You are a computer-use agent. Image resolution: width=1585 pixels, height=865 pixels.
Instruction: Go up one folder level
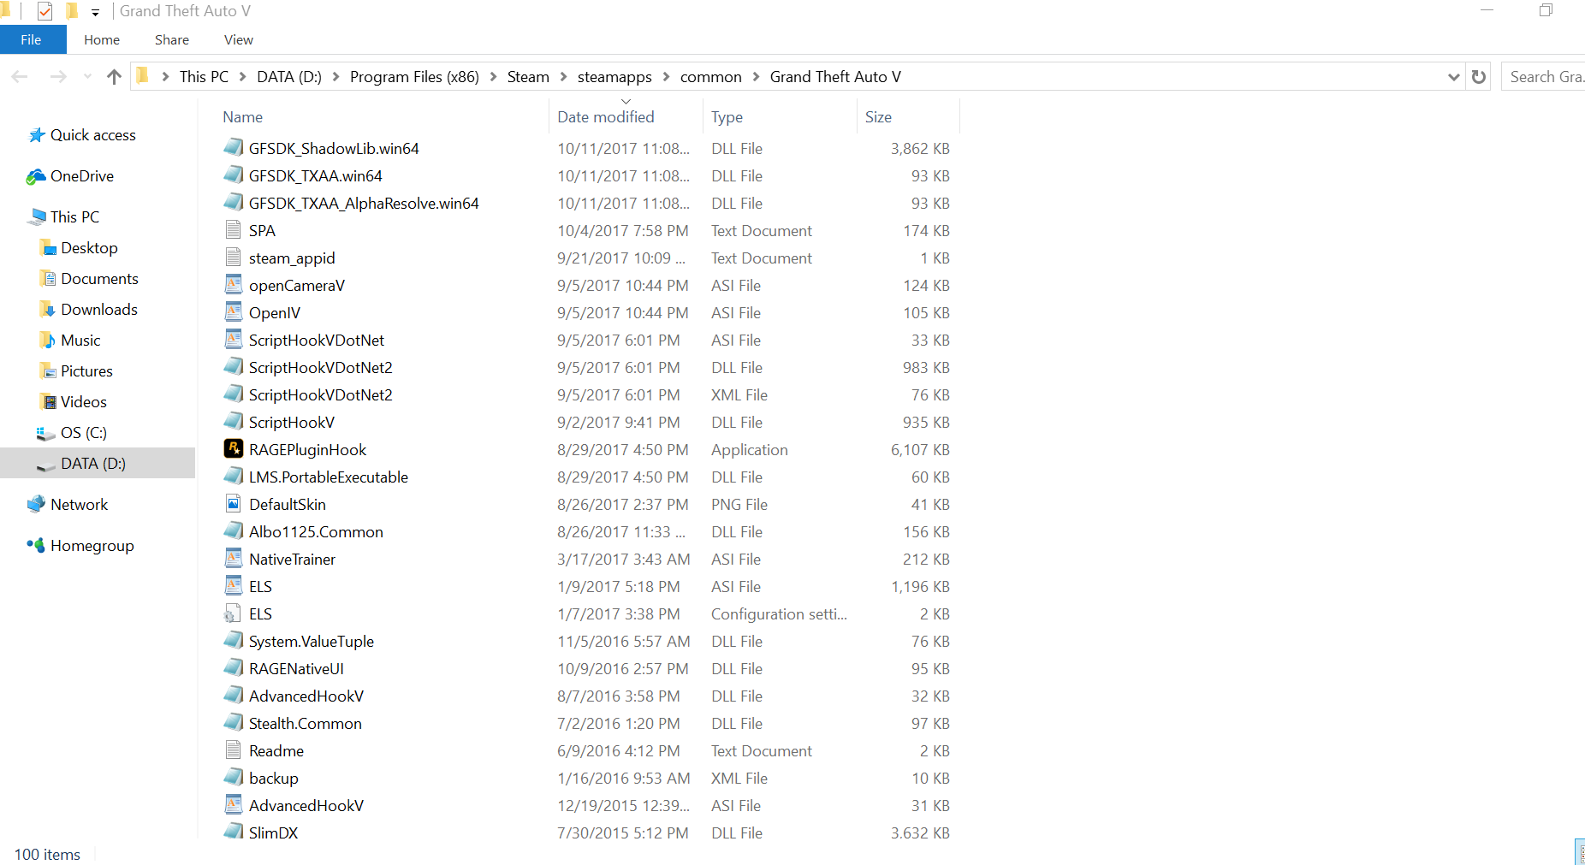tap(114, 77)
